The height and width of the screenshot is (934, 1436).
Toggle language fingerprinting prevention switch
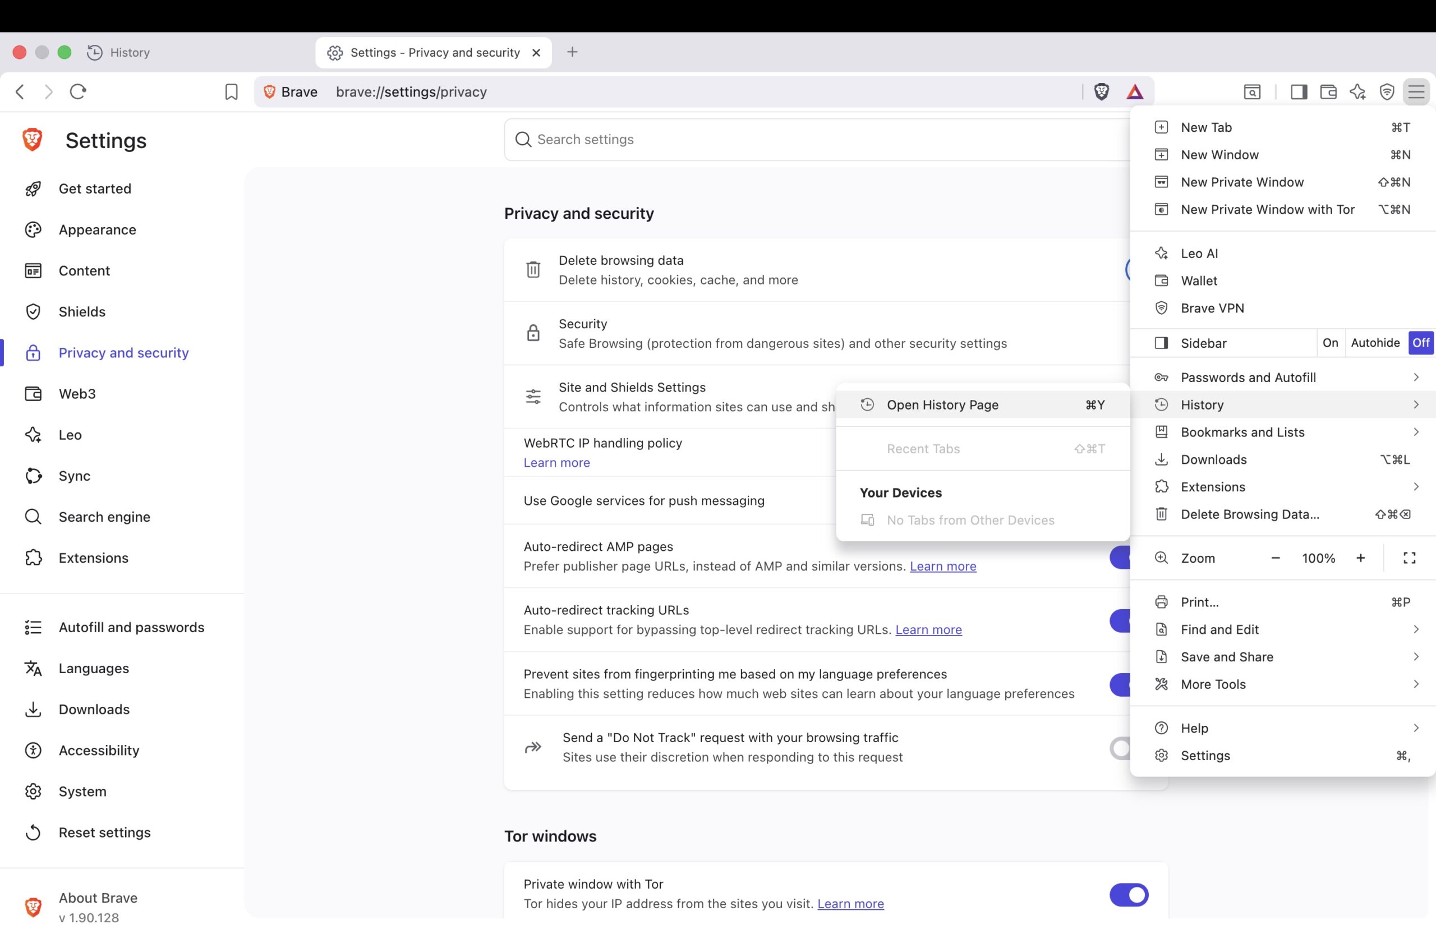click(1120, 685)
